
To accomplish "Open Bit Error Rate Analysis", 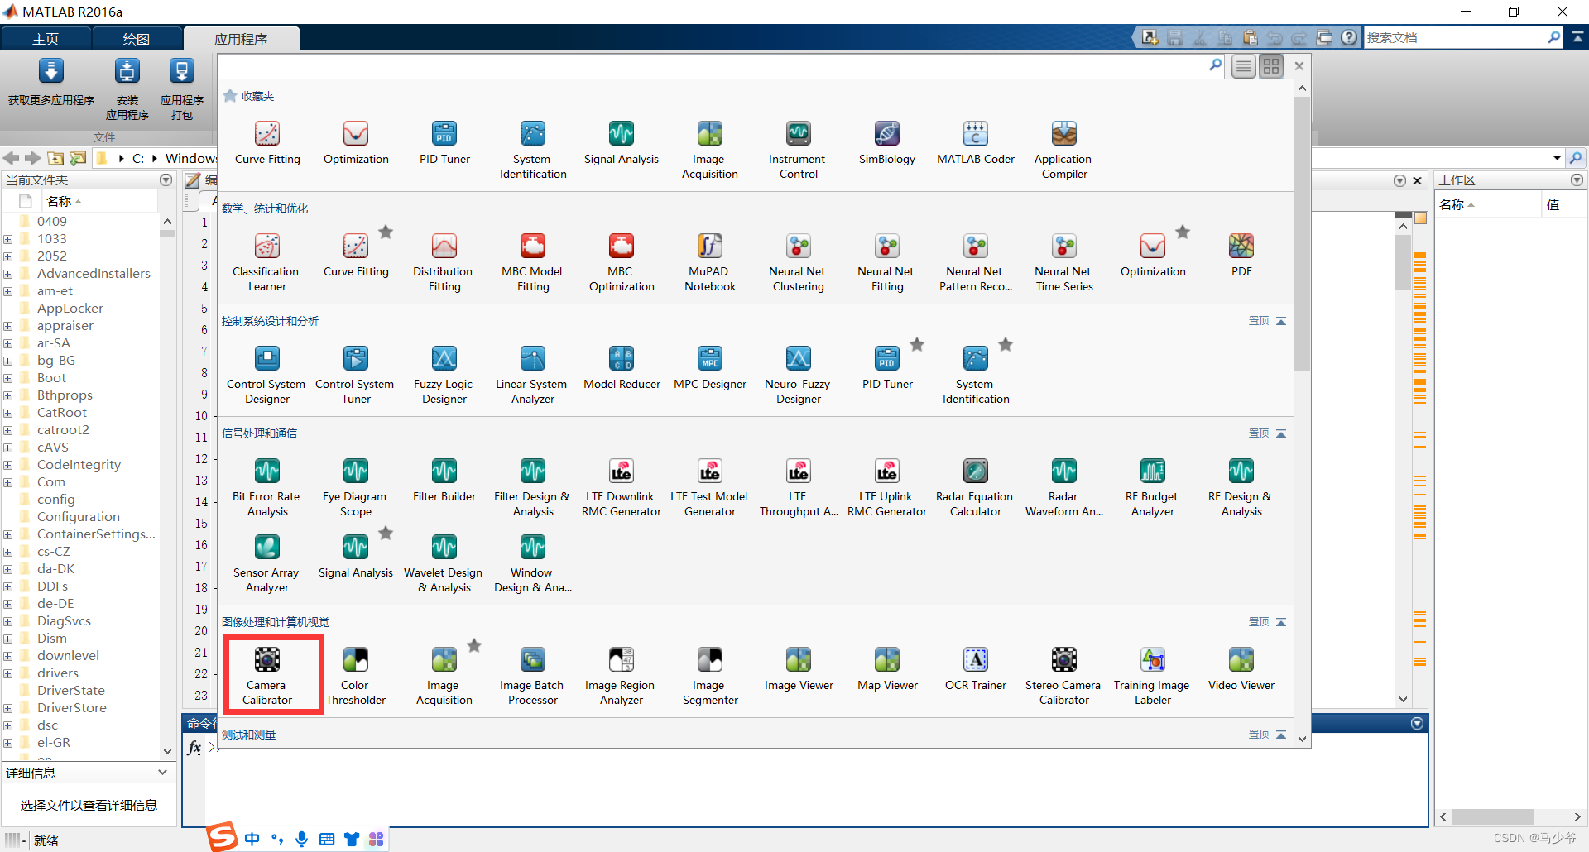I will pos(266,487).
